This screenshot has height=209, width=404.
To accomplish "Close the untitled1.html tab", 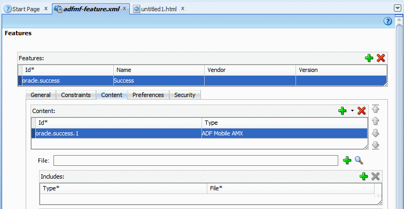I will 183,9.
